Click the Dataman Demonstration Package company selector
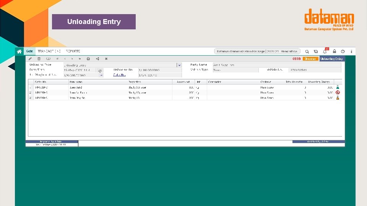This screenshot has height=206, width=367. coord(257,51)
